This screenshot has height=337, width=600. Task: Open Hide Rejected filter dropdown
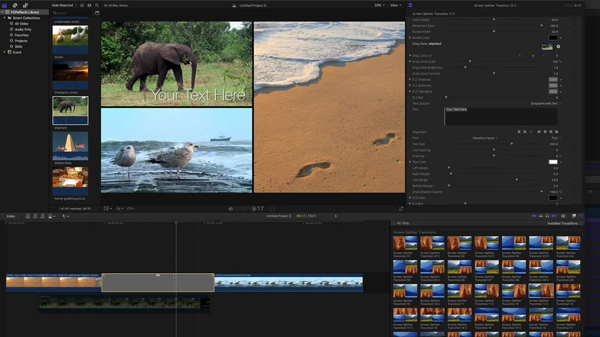tap(64, 5)
